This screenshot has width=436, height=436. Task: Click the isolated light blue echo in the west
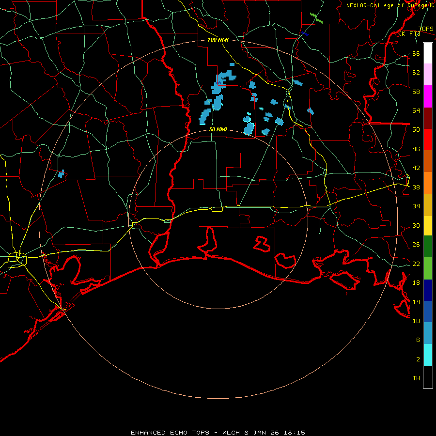(61, 174)
